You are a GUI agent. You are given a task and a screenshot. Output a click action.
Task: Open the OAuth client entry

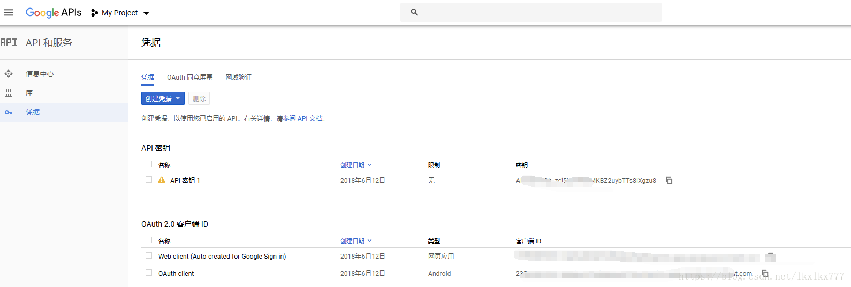click(x=176, y=274)
